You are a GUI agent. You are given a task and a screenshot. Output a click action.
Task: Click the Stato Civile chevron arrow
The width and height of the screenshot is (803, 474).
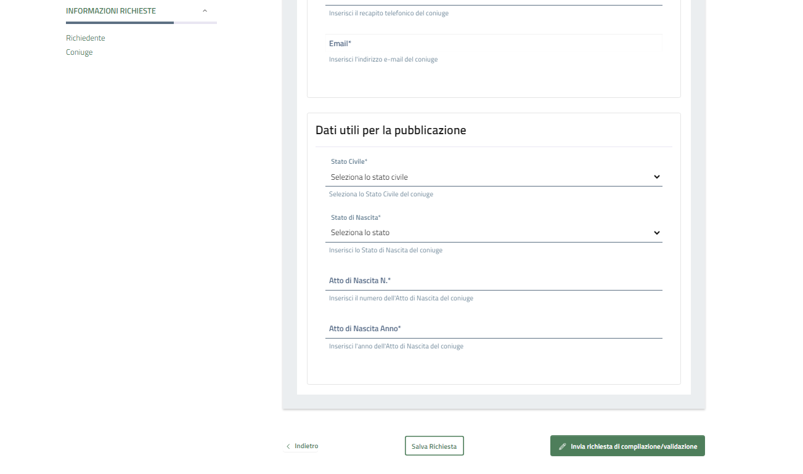click(x=656, y=177)
